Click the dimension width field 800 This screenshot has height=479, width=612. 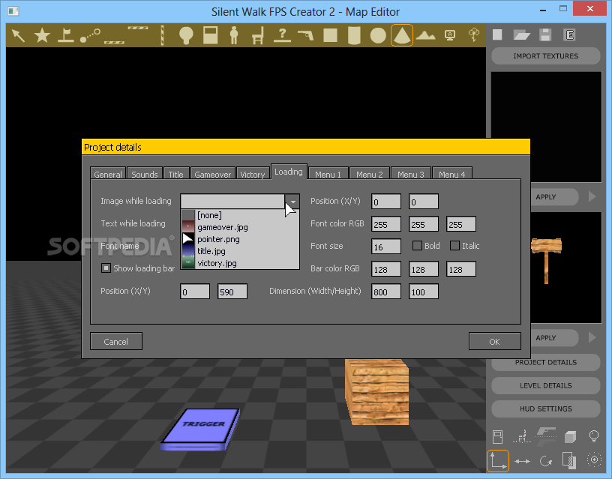386,292
